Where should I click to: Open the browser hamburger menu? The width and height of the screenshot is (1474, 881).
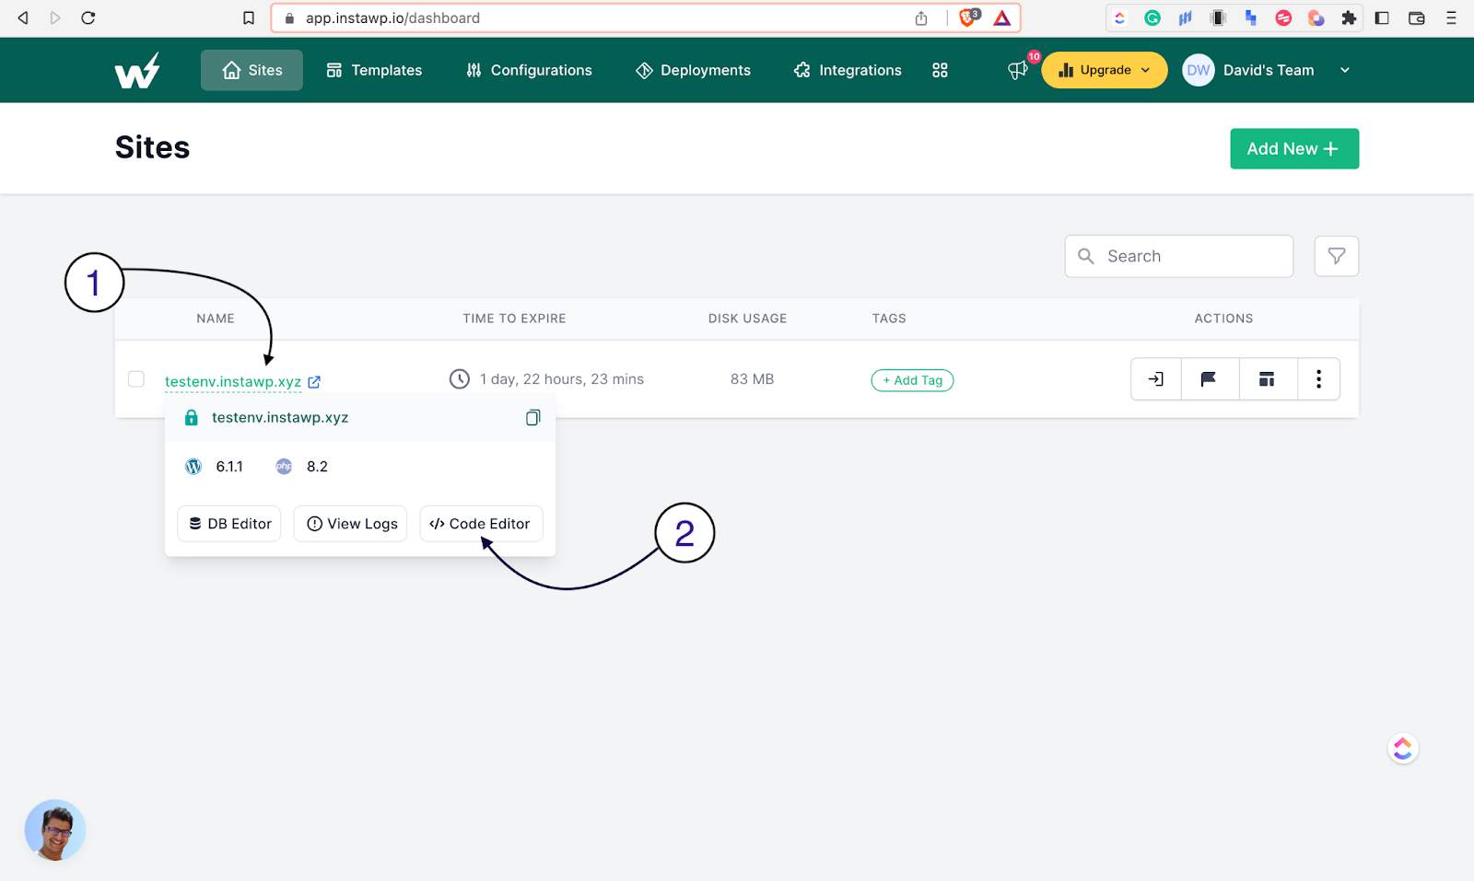(1451, 17)
